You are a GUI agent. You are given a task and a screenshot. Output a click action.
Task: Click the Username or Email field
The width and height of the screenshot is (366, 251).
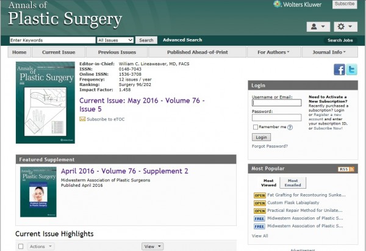(276, 103)
